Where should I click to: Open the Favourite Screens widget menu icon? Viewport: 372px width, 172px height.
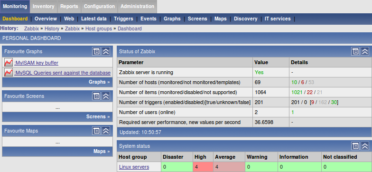(x=96, y=96)
